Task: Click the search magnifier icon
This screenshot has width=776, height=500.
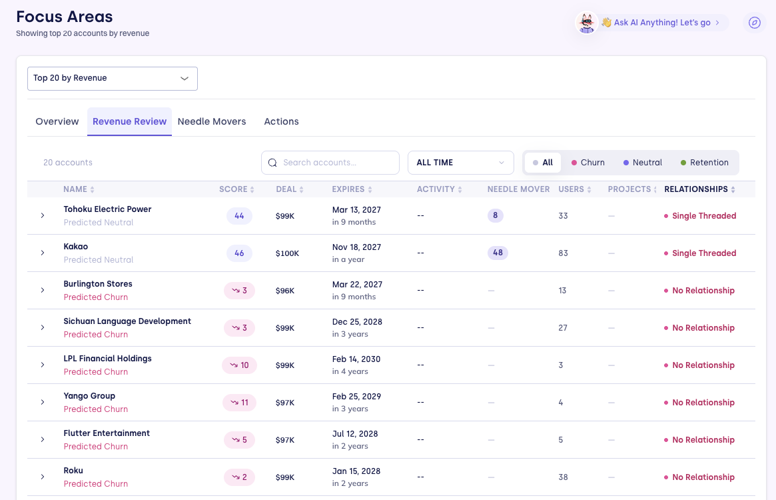Action: 272,163
